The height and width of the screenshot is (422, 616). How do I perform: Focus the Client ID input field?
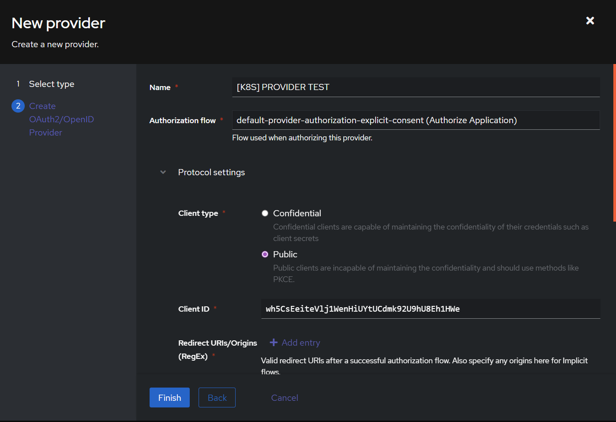pyautogui.click(x=431, y=309)
